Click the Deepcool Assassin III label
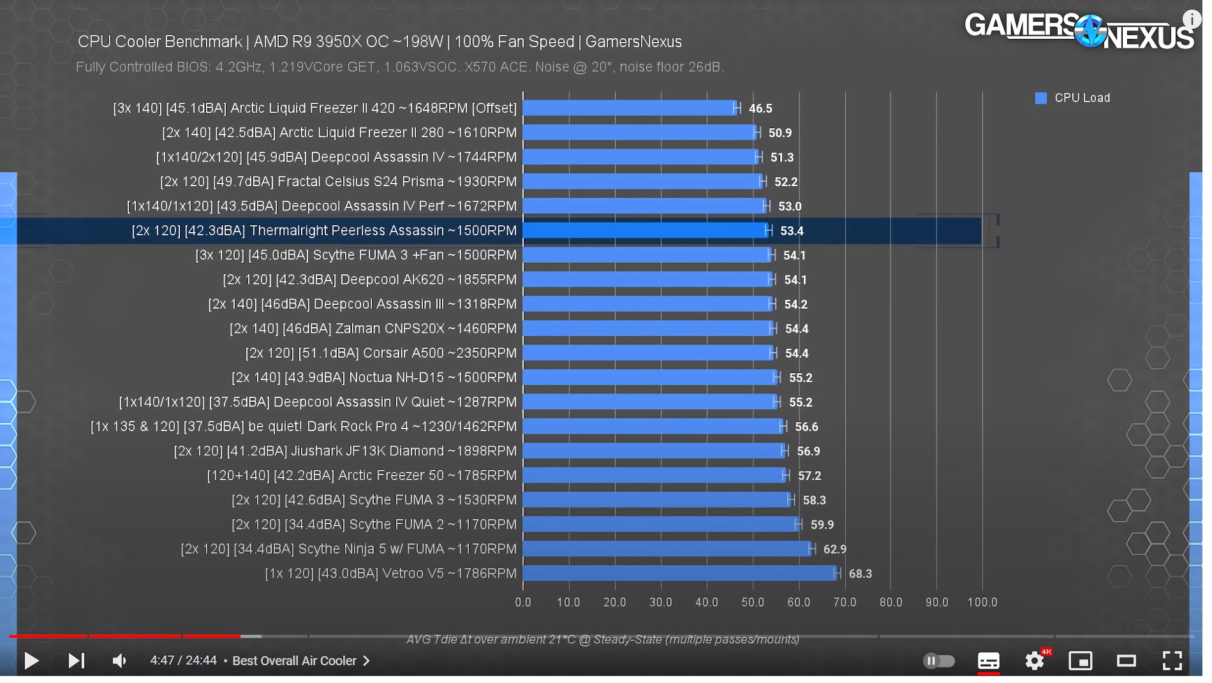 tap(362, 304)
